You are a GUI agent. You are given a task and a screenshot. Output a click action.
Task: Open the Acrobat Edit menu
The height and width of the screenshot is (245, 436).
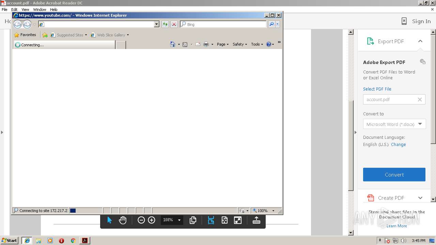14,10
